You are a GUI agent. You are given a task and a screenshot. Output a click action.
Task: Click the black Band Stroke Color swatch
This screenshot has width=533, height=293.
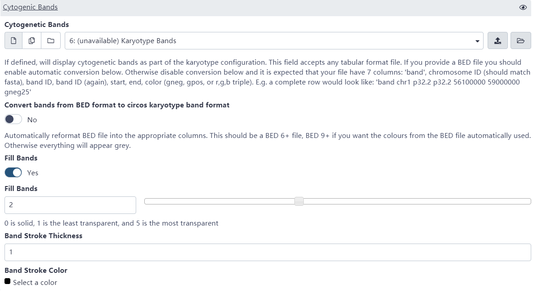click(x=7, y=281)
